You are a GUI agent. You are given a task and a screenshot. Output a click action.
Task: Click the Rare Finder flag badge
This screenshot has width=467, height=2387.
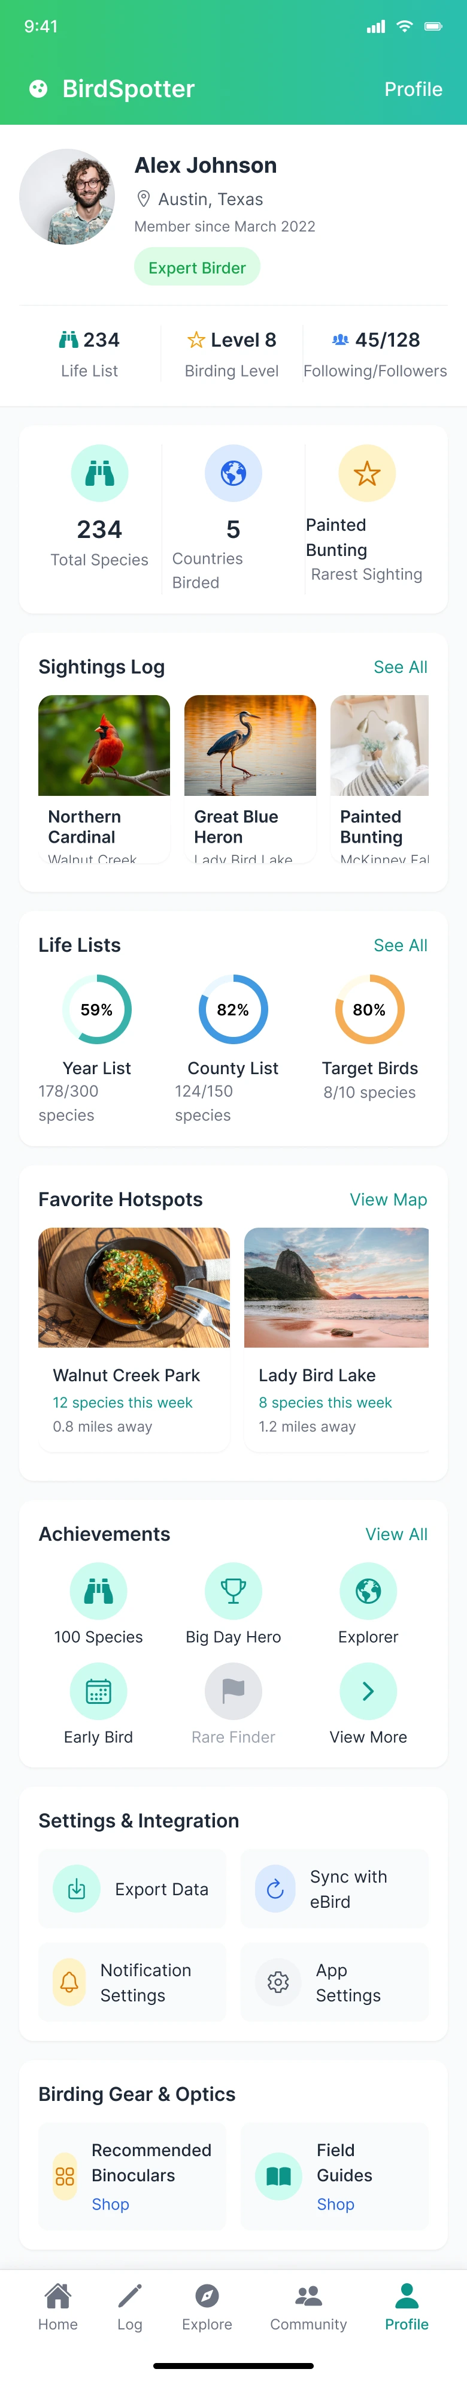click(233, 1690)
